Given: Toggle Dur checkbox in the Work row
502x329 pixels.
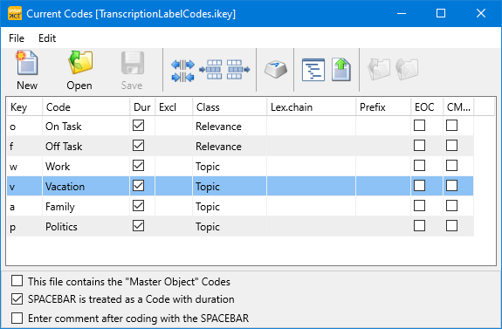Looking at the screenshot, I should pyautogui.click(x=138, y=166).
